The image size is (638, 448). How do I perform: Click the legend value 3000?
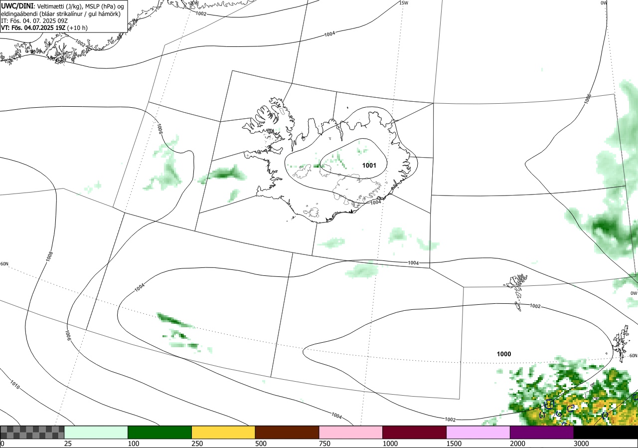(x=581, y=443)
